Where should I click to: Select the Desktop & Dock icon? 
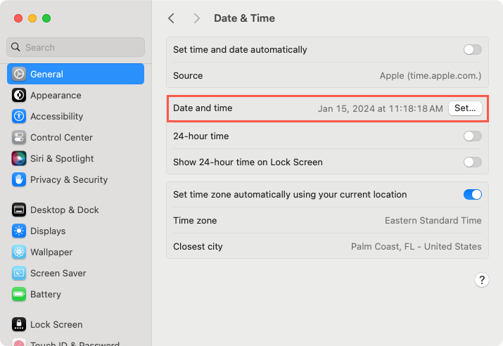tap(19, 210)
